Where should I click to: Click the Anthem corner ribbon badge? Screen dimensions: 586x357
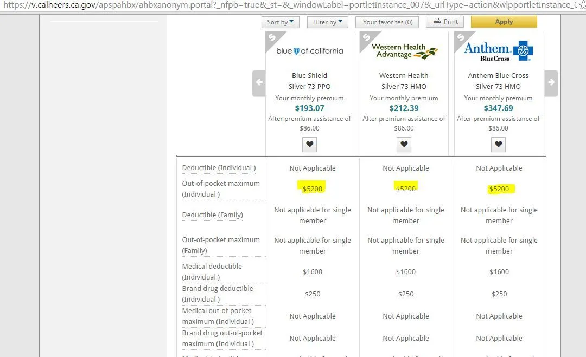pyautogui.click(x=462, y=39)
